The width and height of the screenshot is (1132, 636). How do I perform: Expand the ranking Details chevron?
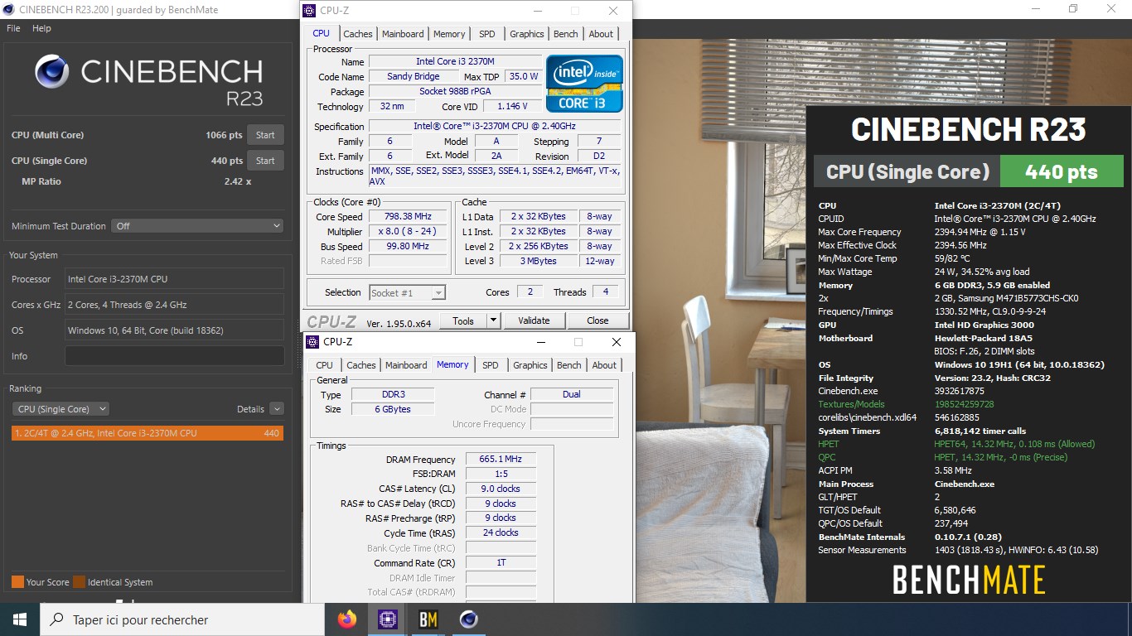point(276,409)
